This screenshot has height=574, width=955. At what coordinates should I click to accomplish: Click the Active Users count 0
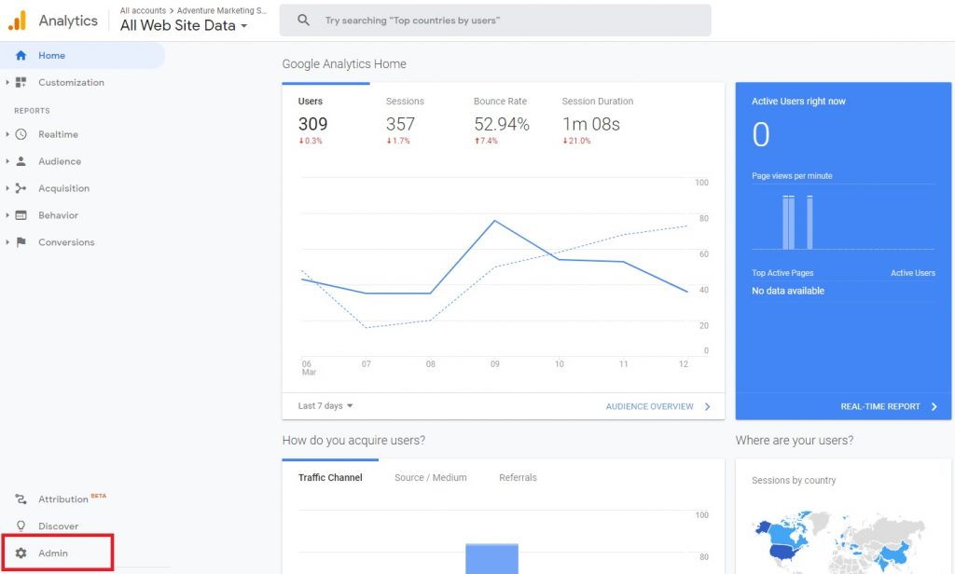point(761,134)
